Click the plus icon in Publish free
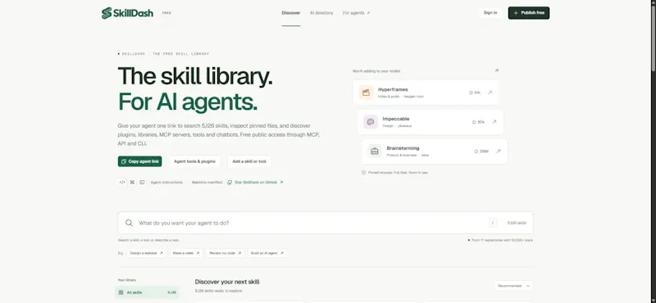This screenshot has width=656, height=303. tap(516, 13)
